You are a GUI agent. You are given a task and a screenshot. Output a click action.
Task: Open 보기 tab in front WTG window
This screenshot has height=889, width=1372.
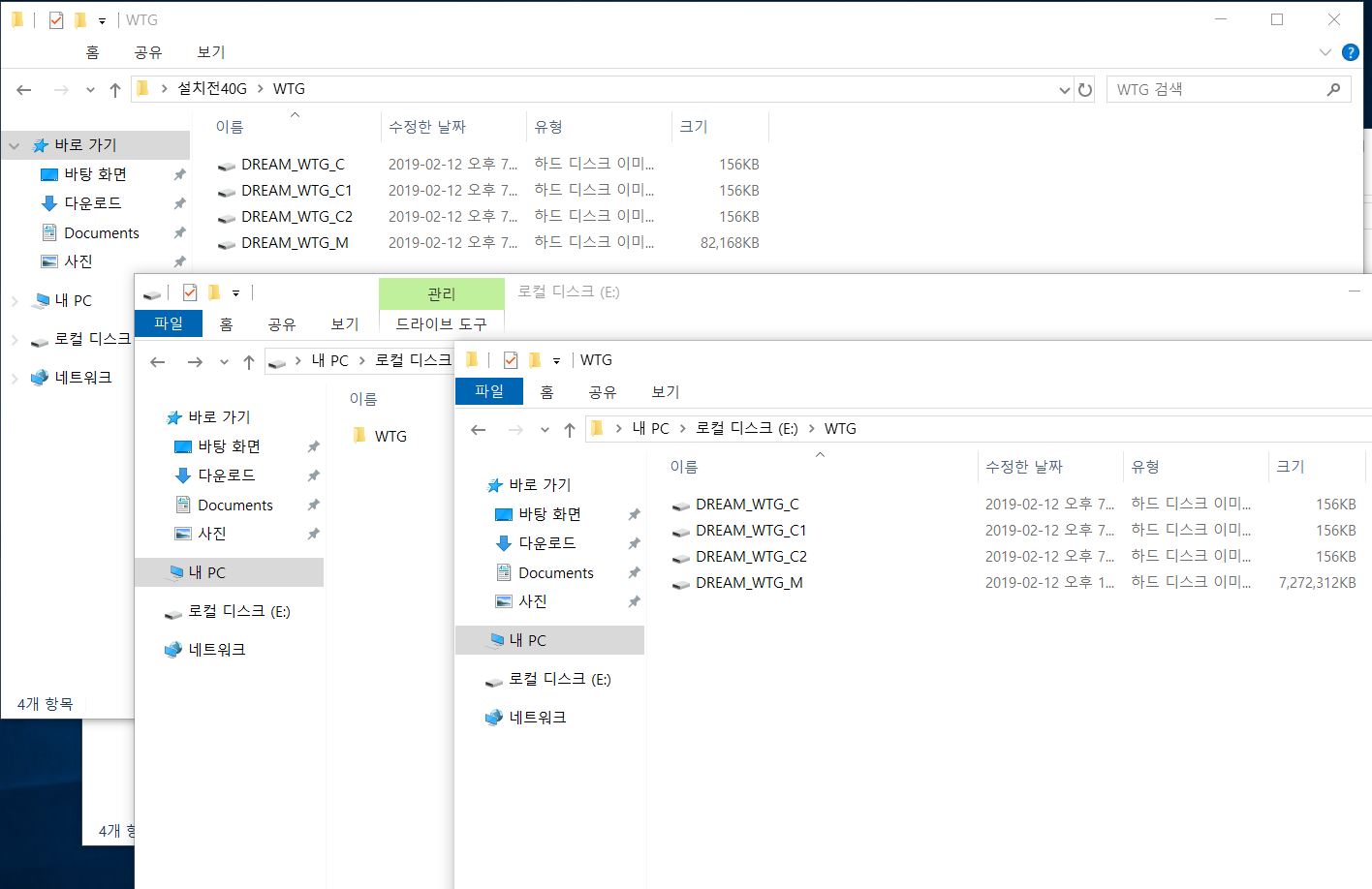[666, 392]
